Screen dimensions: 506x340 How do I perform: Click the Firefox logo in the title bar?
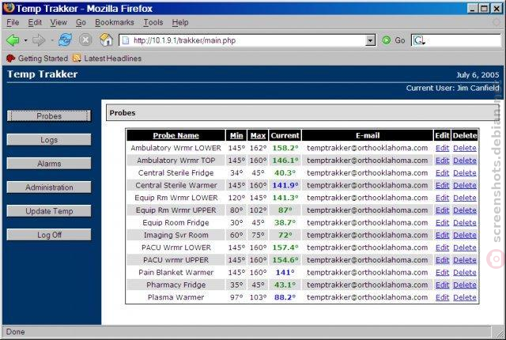tap(9, 8)
